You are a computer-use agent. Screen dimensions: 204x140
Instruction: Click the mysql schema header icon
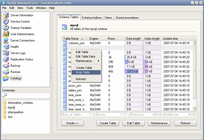tap(65, 27)
